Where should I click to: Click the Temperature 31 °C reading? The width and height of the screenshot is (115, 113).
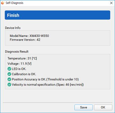point(22,58)
